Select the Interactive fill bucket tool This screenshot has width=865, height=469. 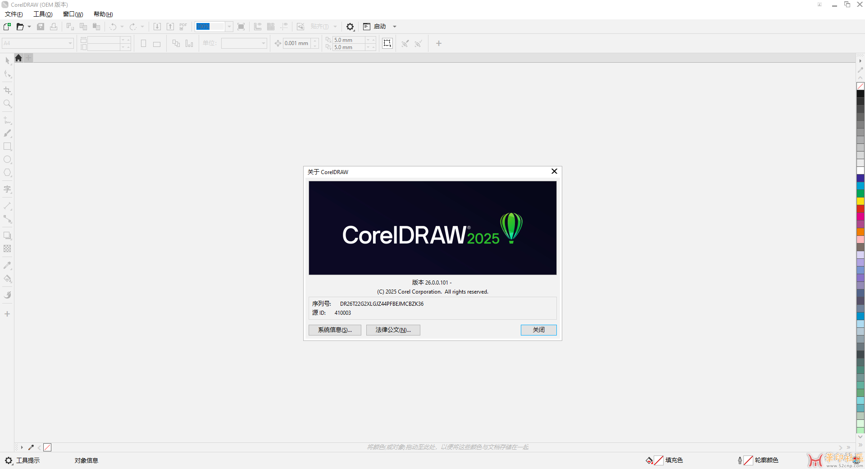click(7, 279)
